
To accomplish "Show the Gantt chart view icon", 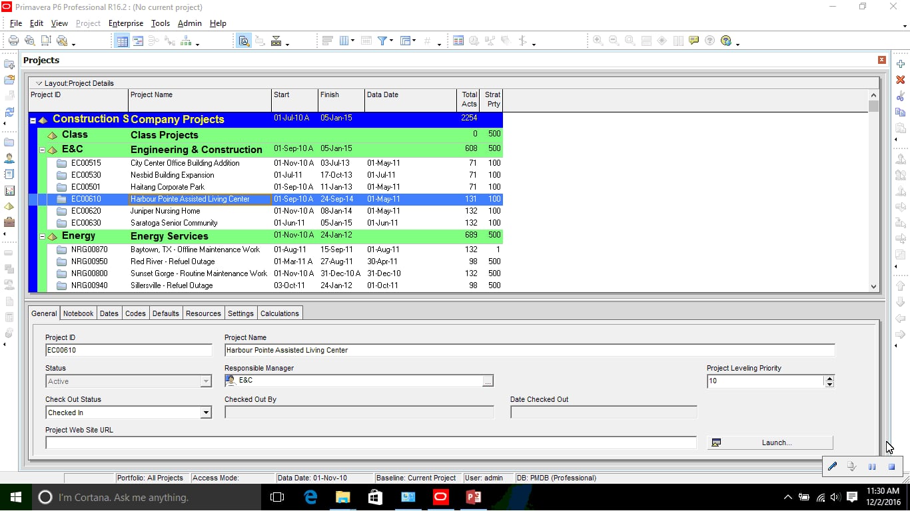I will coord(138,41).
